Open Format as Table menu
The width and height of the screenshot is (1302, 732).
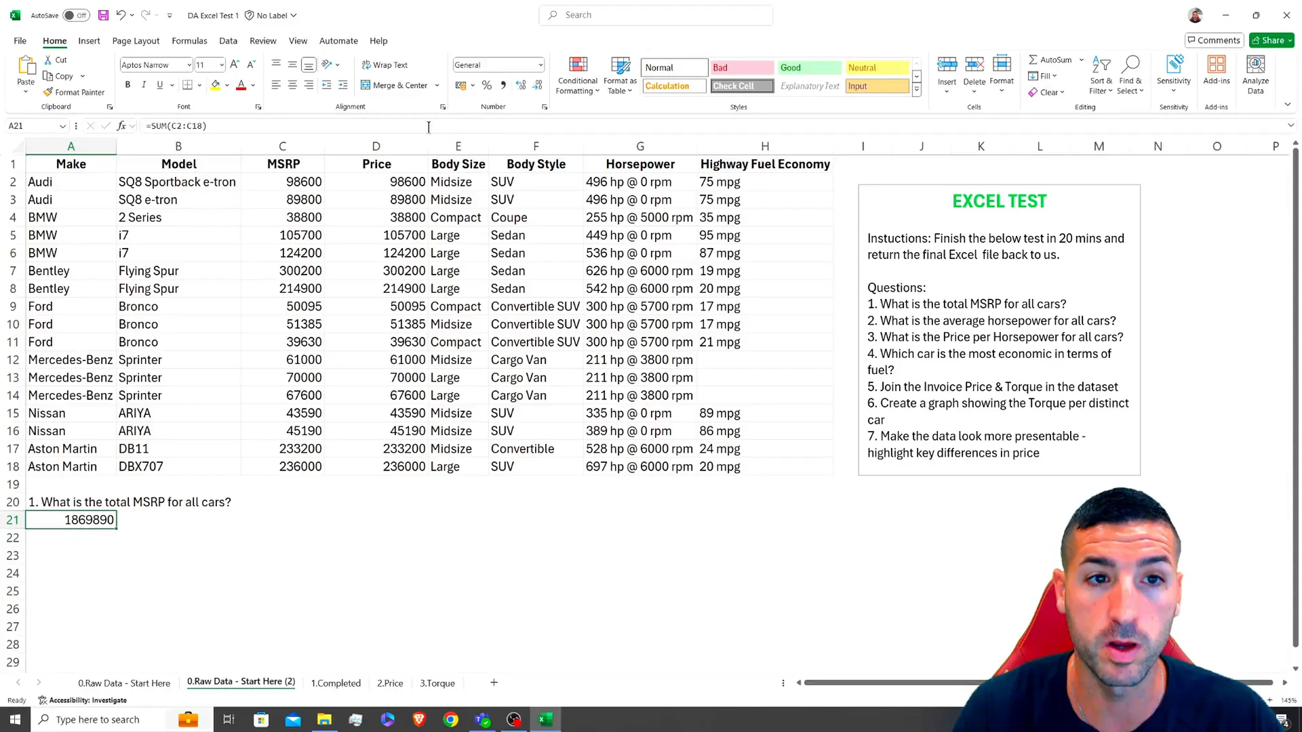click(x=620, y=75)
